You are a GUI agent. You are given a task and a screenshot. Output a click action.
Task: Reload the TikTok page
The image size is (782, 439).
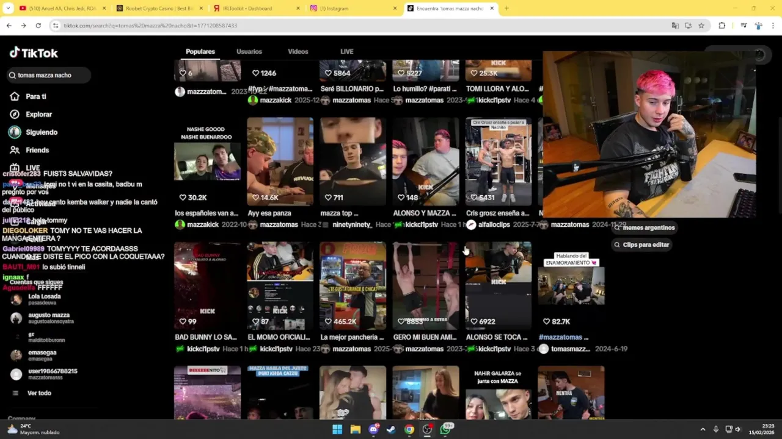(38, 26)
